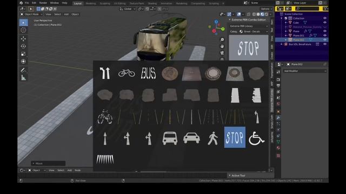Open the Material properties tab icon
This screenshot has height=194, width=346.
point(278,148)
